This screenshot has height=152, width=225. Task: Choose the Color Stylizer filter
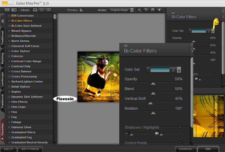pos(21,51)
